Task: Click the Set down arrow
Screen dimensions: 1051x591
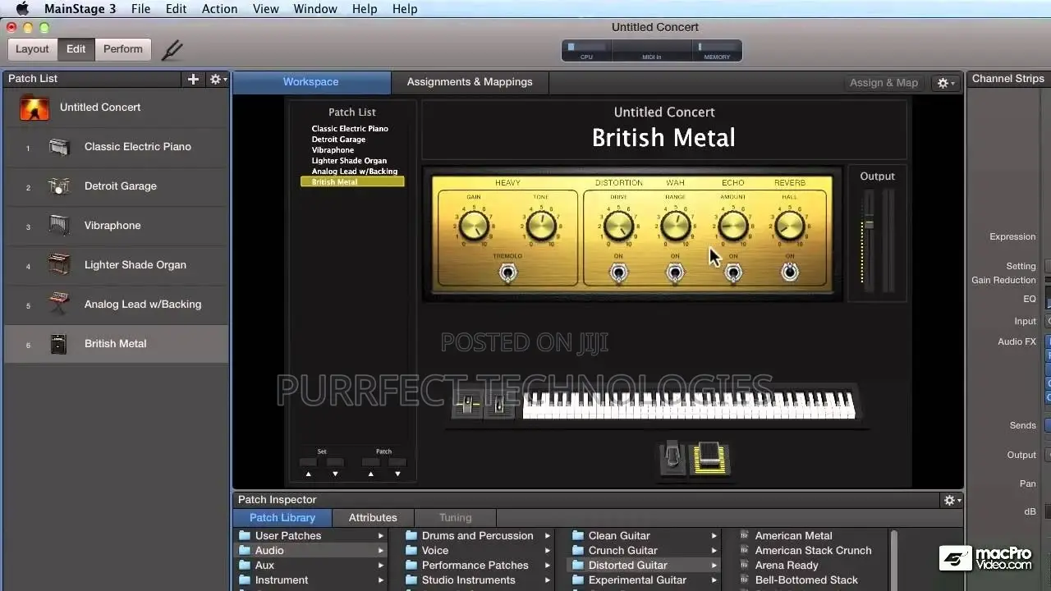Action: pos(335,474)
